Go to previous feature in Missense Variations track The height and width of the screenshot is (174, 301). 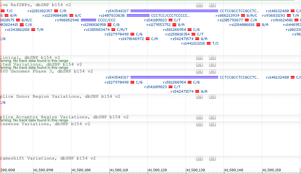tap(200, 124)
